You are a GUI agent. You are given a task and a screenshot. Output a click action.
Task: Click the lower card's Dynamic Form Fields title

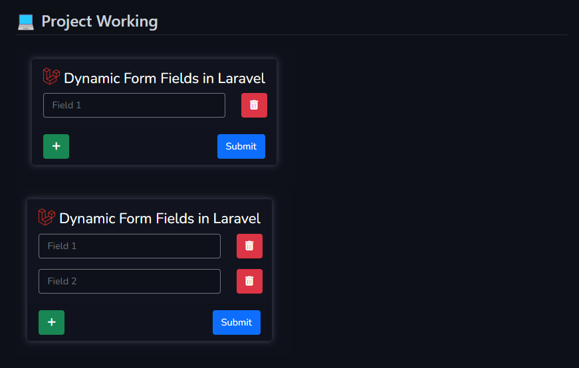160,219
